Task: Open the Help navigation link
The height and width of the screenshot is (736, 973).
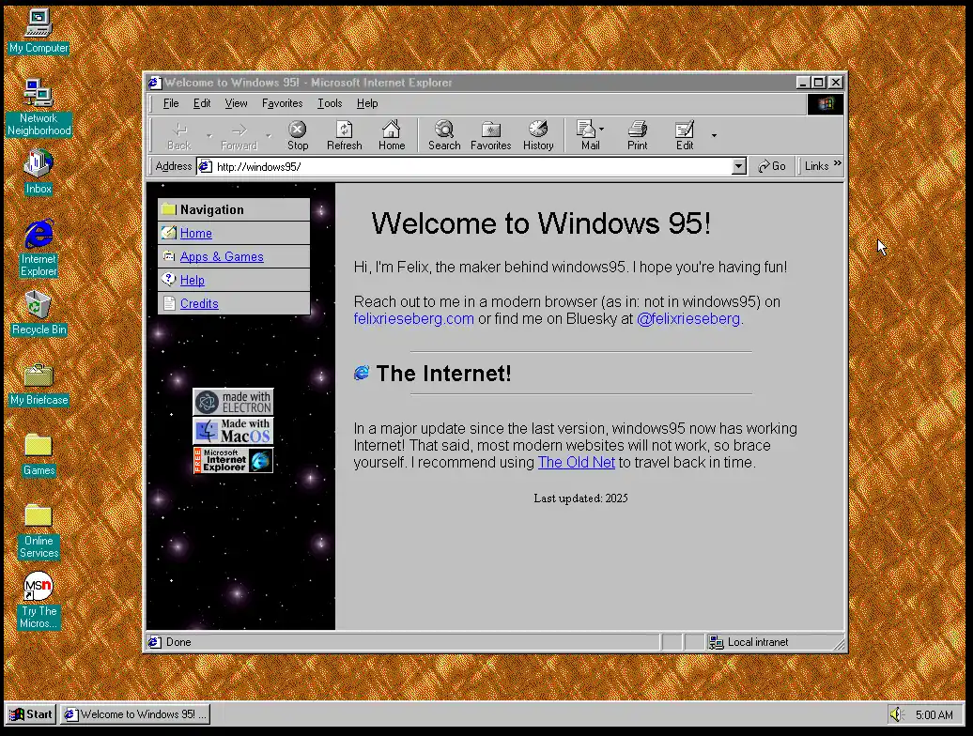Action: click(x=193, y=281)
